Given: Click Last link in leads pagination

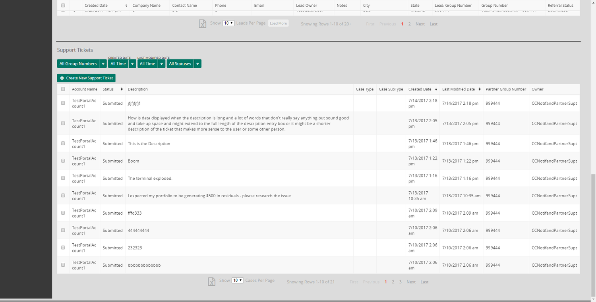Looking at the screenshot, I should [x=433, y=24].
